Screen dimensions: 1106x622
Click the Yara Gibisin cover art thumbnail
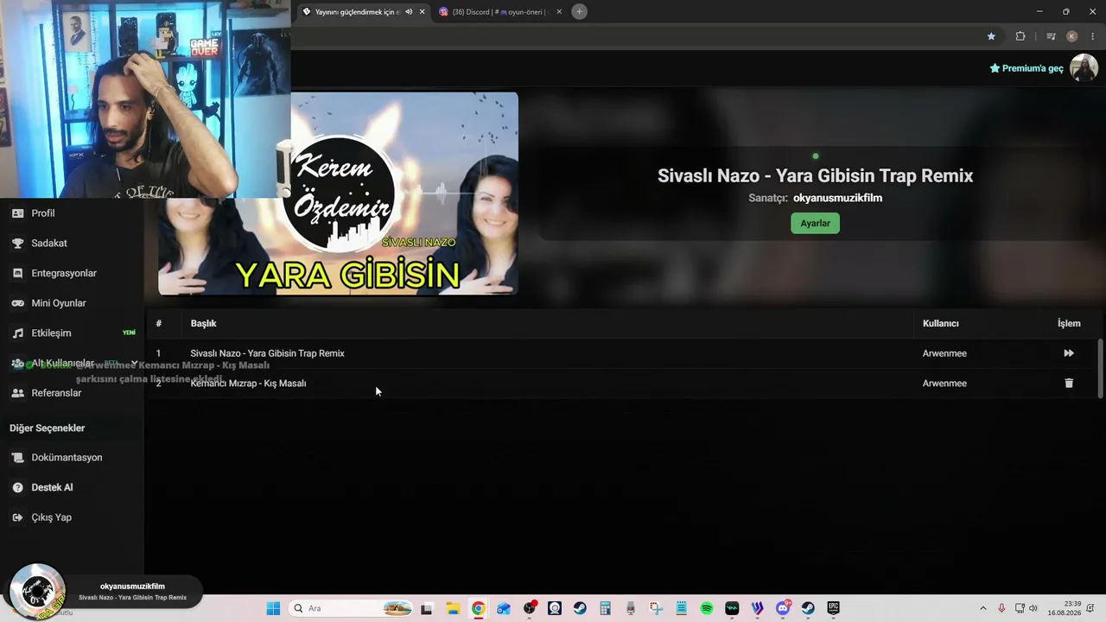point(338,194)
